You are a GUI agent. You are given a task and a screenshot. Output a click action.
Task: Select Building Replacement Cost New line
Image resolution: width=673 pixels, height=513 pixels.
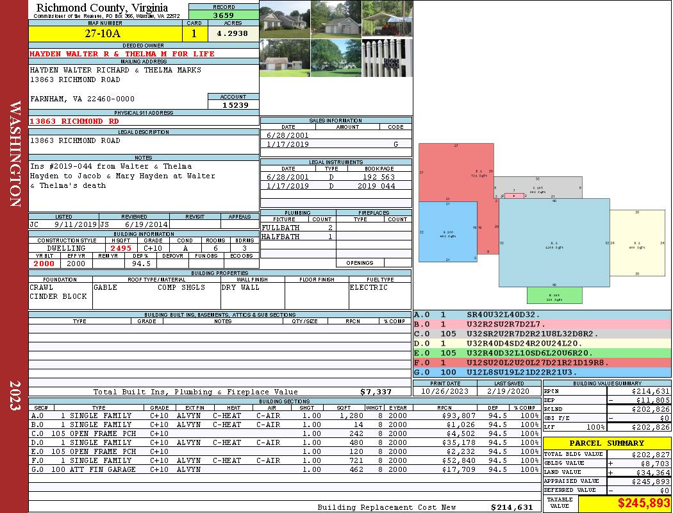[x=425, y=507]
